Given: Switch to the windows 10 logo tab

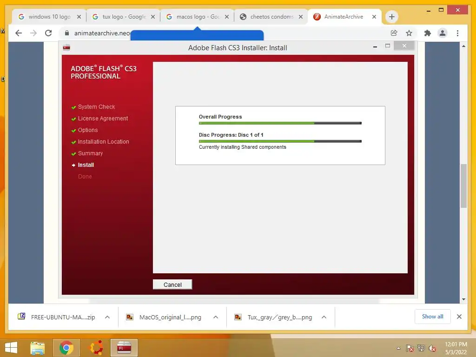Looking at the screenshot, I should tap(49, 17).
